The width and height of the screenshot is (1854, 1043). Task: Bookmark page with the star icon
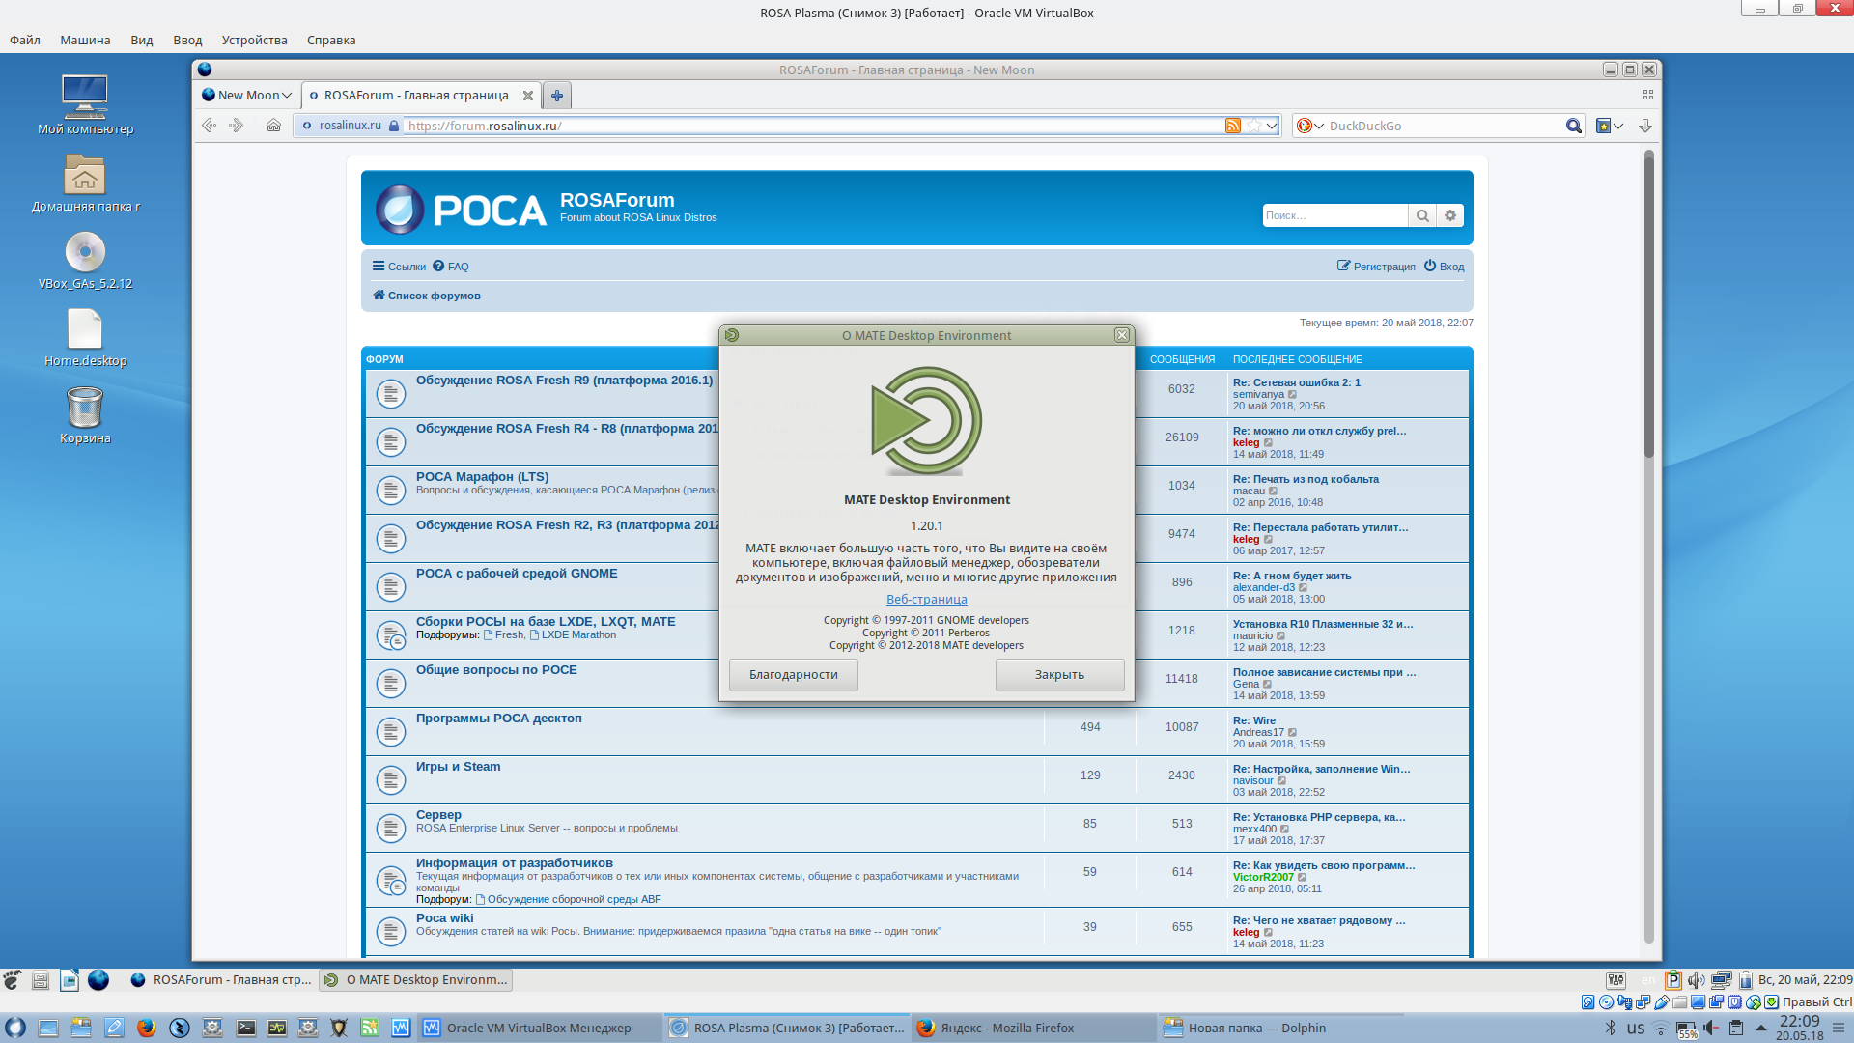pyautogui.click(x=1253, y=126)
